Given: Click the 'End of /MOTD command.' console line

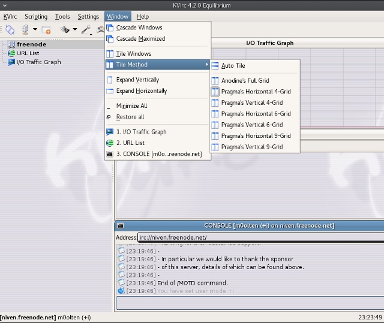Looking at the screenshot, I should (x=193, y=283).
